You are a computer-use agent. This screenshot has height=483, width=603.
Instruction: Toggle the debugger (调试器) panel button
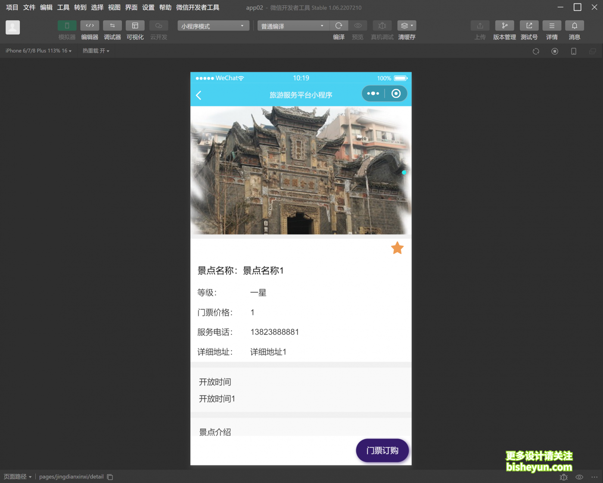click(112, 26)
